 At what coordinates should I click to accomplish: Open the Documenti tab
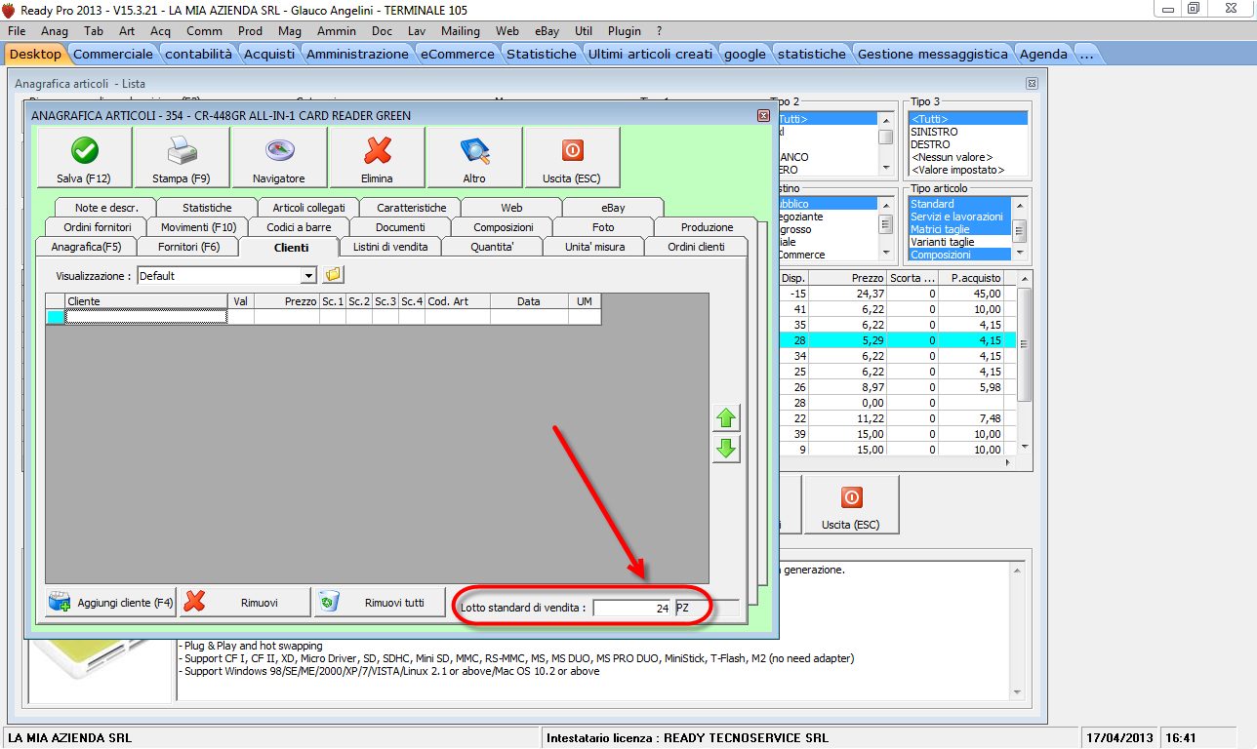pos(400,227)
